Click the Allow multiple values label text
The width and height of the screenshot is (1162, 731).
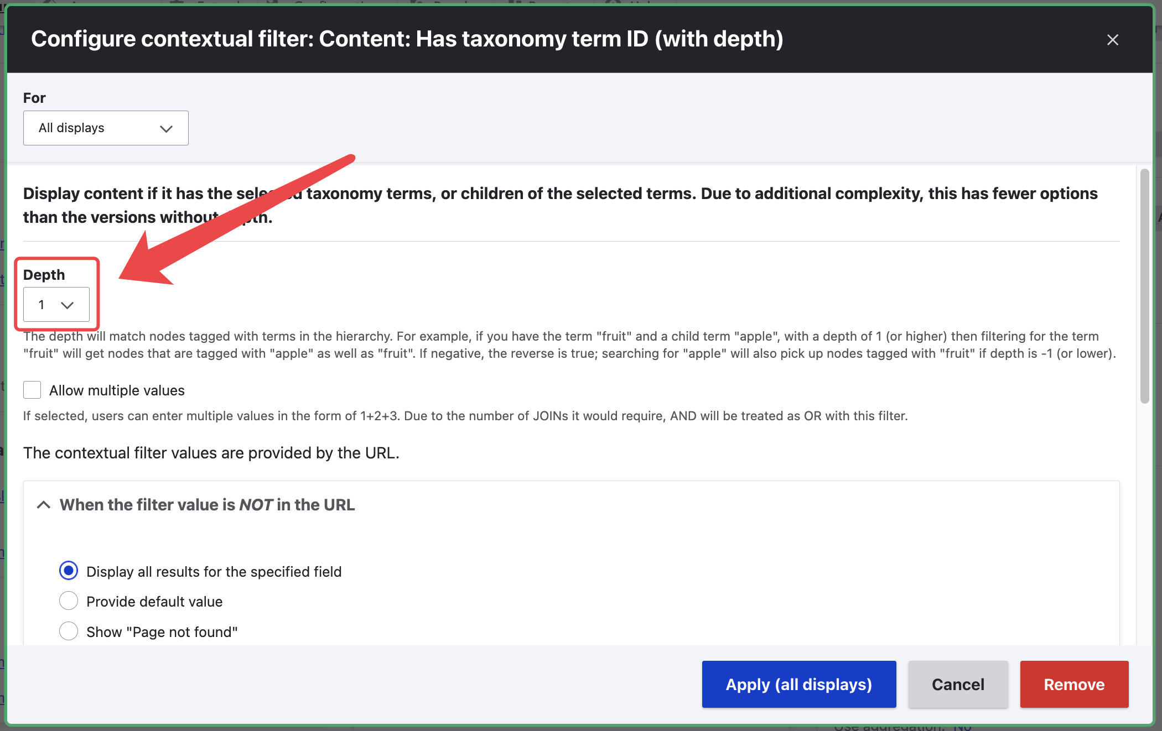[117, 390]
